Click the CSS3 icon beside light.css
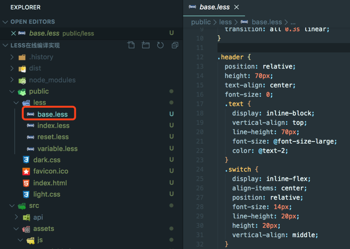Screen dimensions: 350x249 coord(26,194)
